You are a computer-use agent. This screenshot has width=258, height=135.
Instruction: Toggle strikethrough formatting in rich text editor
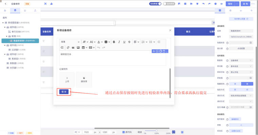(129, 42)
